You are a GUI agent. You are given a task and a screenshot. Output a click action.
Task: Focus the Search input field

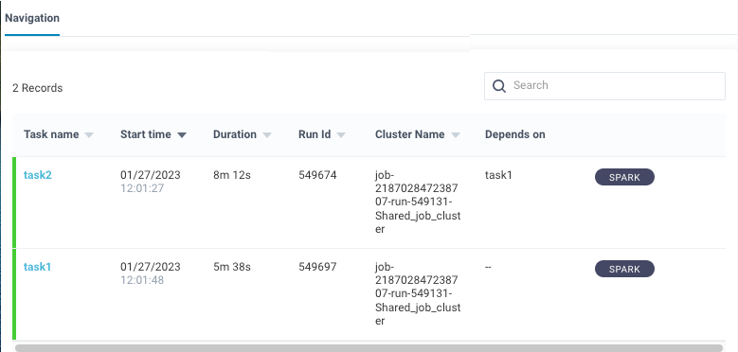pos(604,86)
